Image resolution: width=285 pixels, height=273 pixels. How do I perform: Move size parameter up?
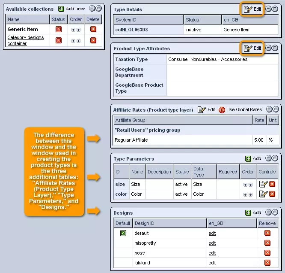245,185
